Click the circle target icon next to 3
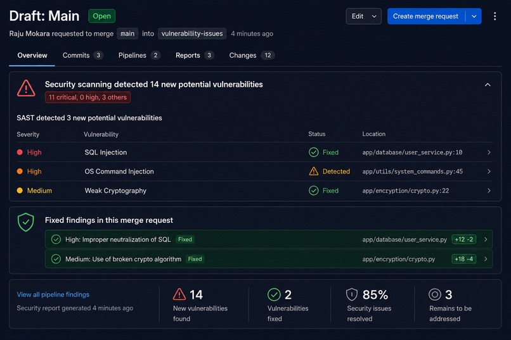 tap(435, 294)
